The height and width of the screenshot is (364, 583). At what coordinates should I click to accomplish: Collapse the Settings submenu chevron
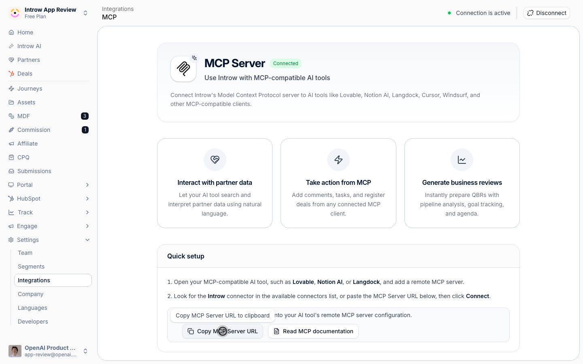(x=87, y=240)
